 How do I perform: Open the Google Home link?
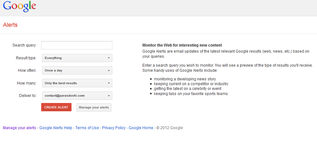141,128
